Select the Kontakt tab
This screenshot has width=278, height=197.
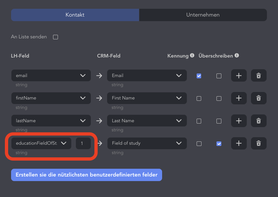pyautogui.click(x=75, y=15)
